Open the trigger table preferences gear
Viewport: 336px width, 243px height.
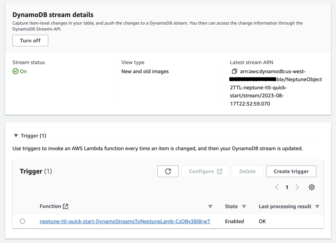coord(311,187)
